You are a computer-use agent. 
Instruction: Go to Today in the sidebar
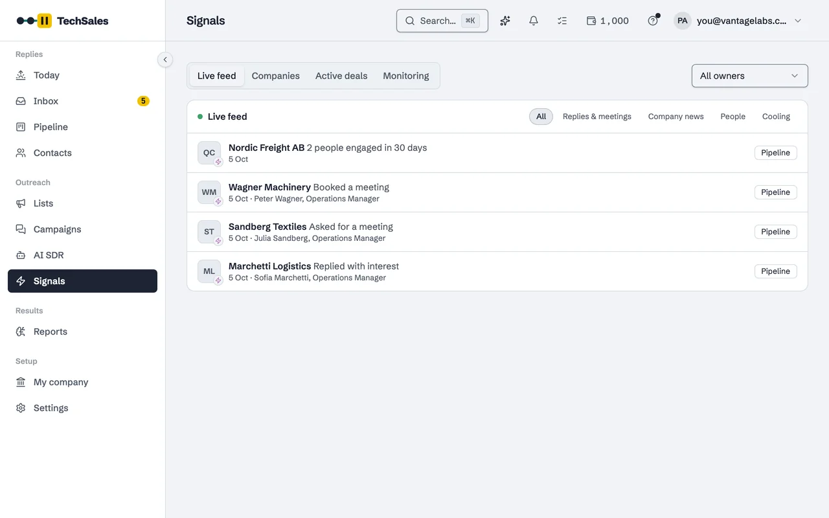pos(82,75)
